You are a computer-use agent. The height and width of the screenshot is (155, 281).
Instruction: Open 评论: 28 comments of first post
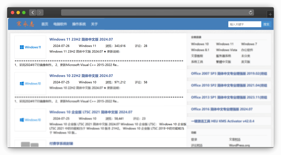click(x=141, y=46)
